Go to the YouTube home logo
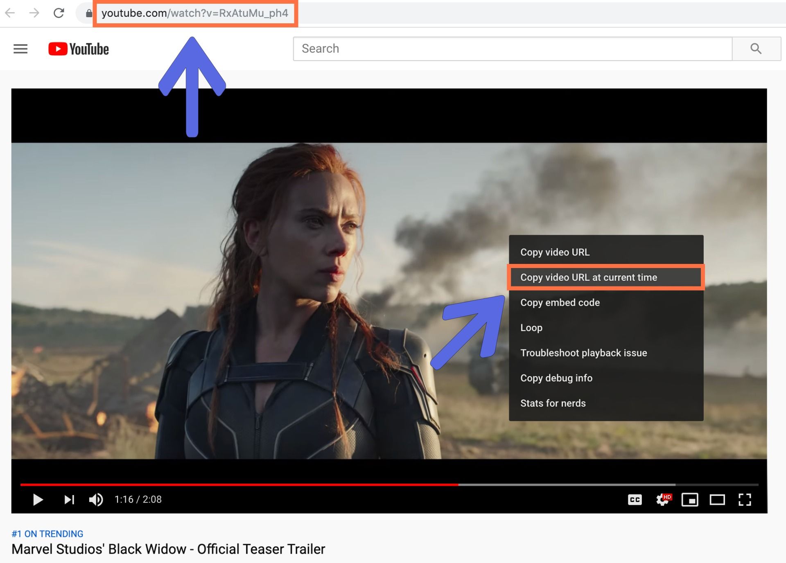786x563 pixels. pos(79,49)
